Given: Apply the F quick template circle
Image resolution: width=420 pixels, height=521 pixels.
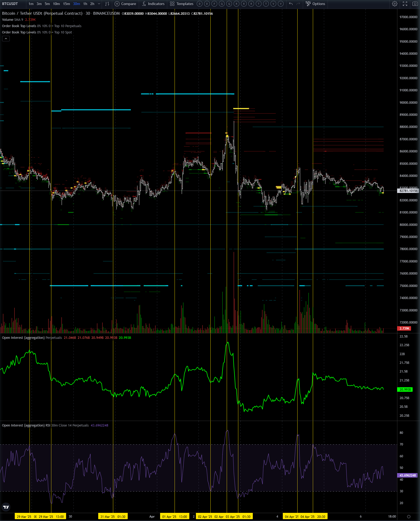Looking at the screenshot, I should (214, 4).
